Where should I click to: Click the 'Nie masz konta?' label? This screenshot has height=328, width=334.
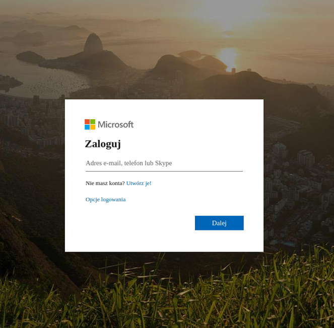105,183
